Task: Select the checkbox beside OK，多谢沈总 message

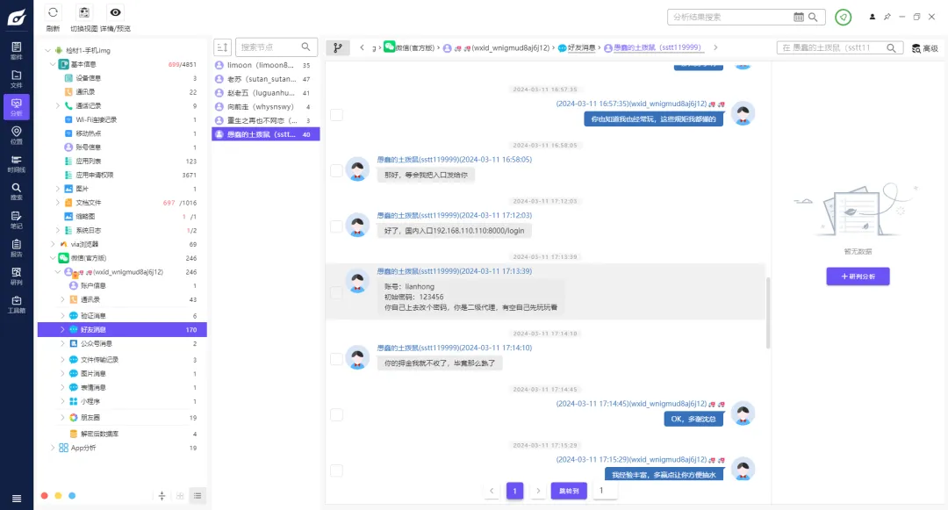Action: pyautogui.click(x=336, y=414)
